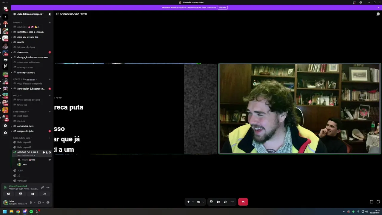
Task: Open soundboard in voice panel
Action: click(45, 194)
